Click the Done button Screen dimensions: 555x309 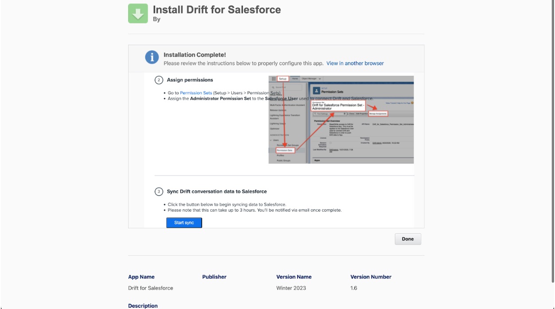tap(408, 239)
